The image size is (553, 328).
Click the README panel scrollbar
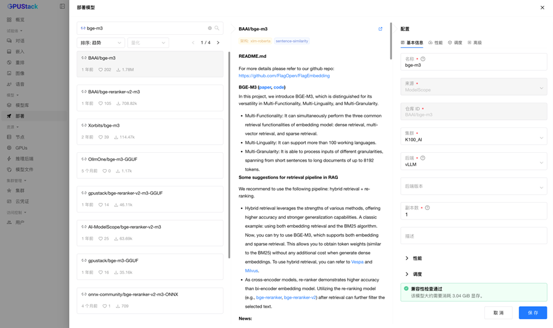[x=391, y=41]
